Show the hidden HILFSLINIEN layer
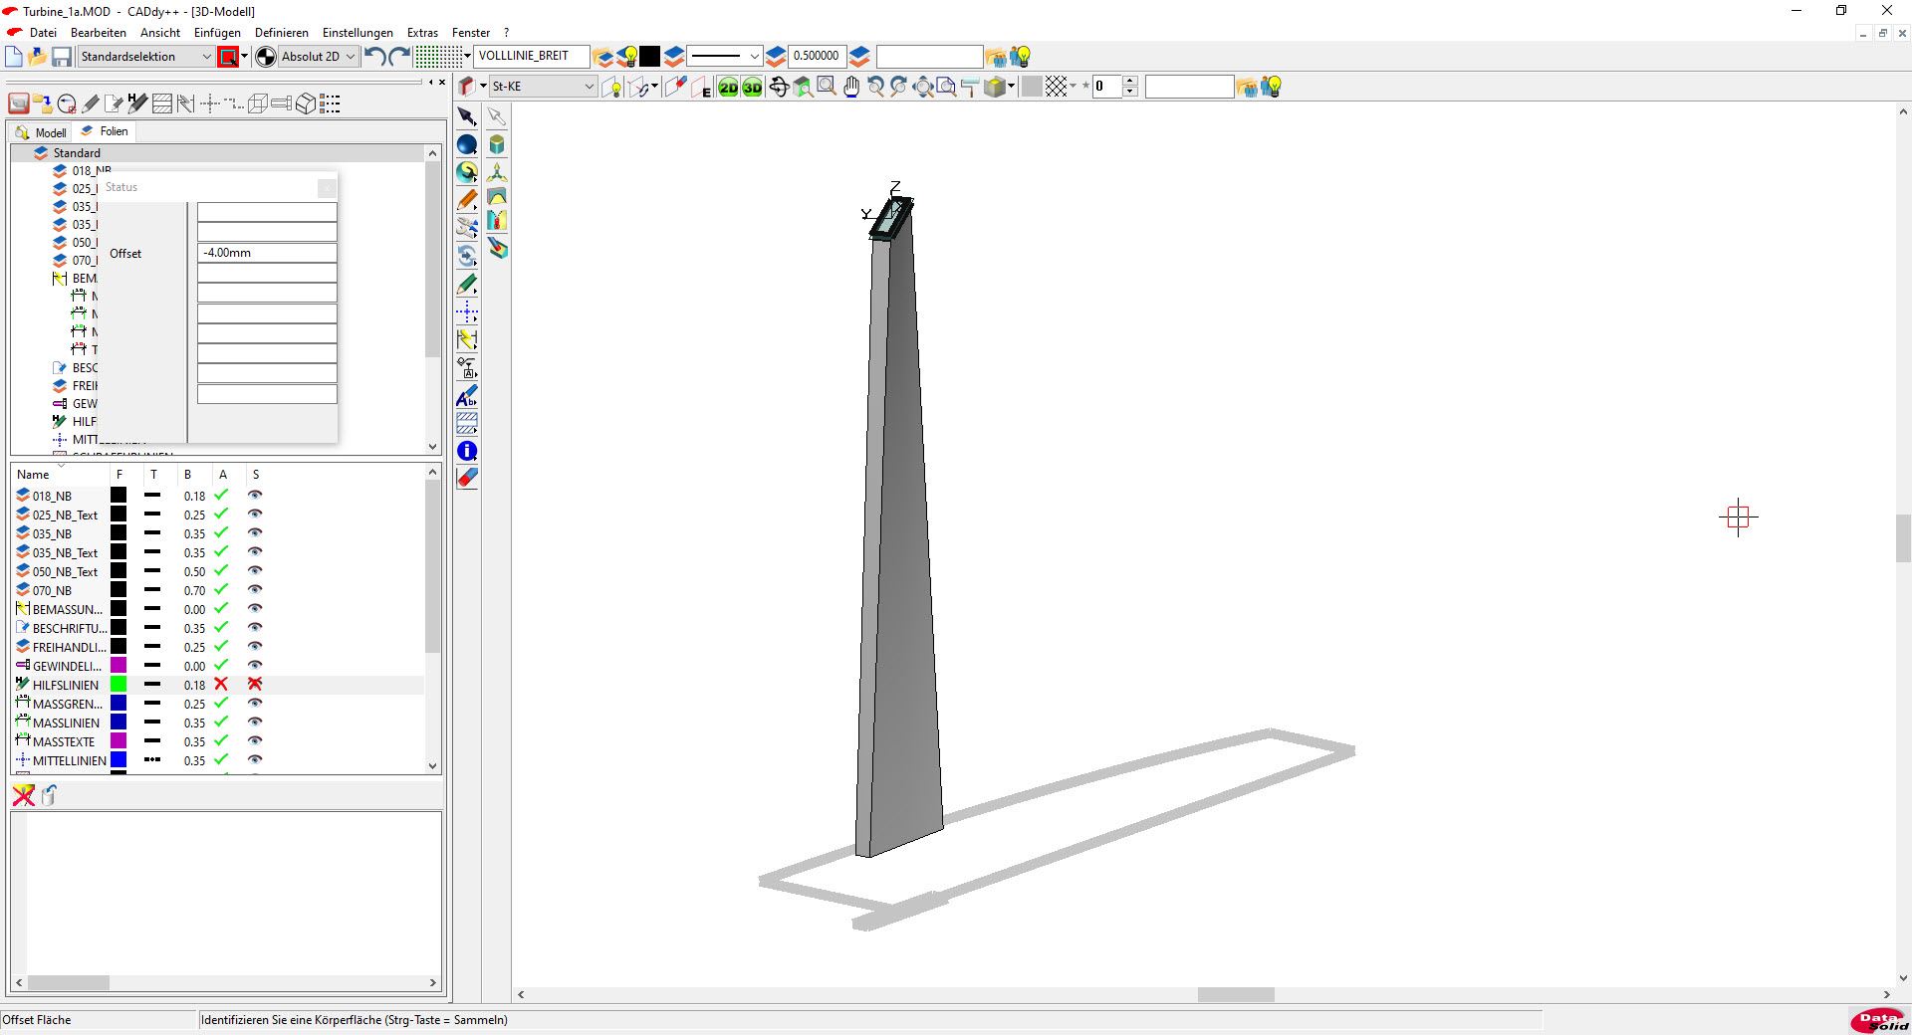The height and width of the screenshot is (1035, 1912). click(x=255, y=685)
